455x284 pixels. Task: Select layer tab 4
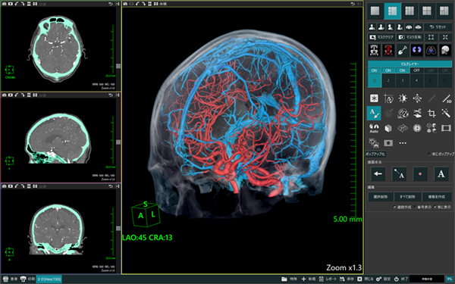pyautogui.click(x=416, y=80)
